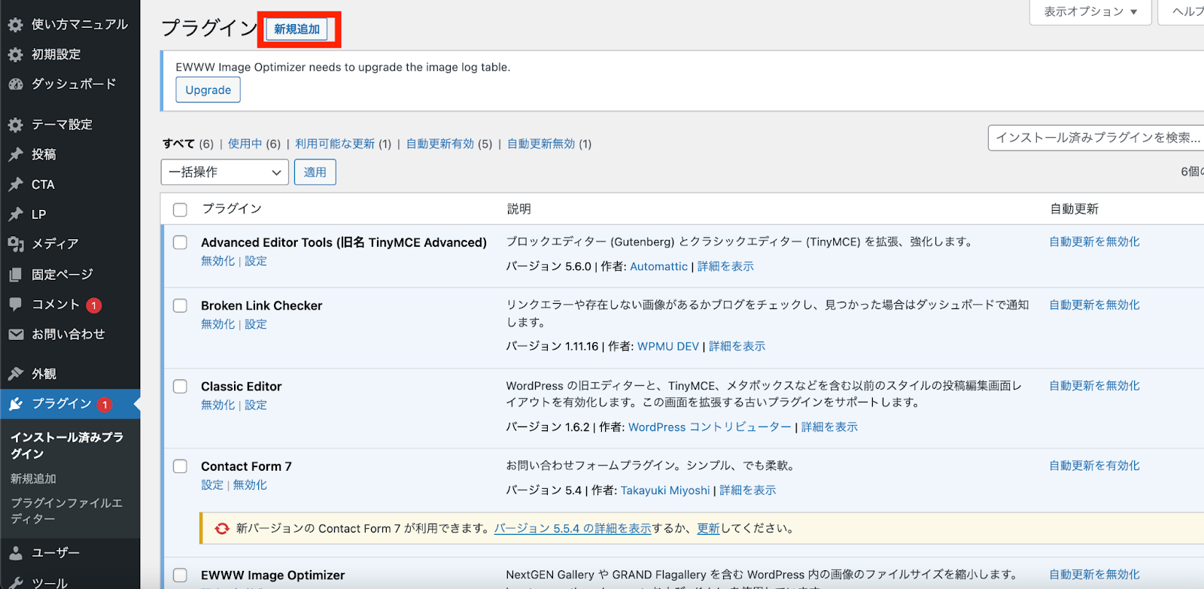Tick the EWWW Image Optimizer checkbox
This screenshot has height=589, width=1204.
tap(180, 575)
